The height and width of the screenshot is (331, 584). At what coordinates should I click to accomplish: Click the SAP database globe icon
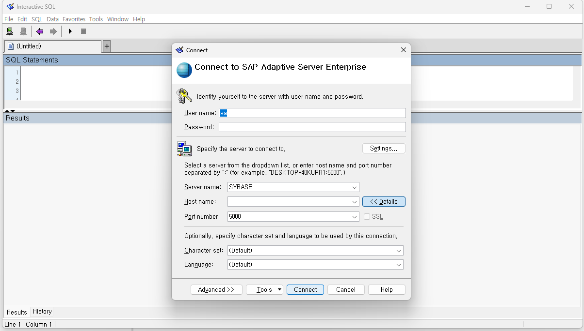click(x=184, y=70)
